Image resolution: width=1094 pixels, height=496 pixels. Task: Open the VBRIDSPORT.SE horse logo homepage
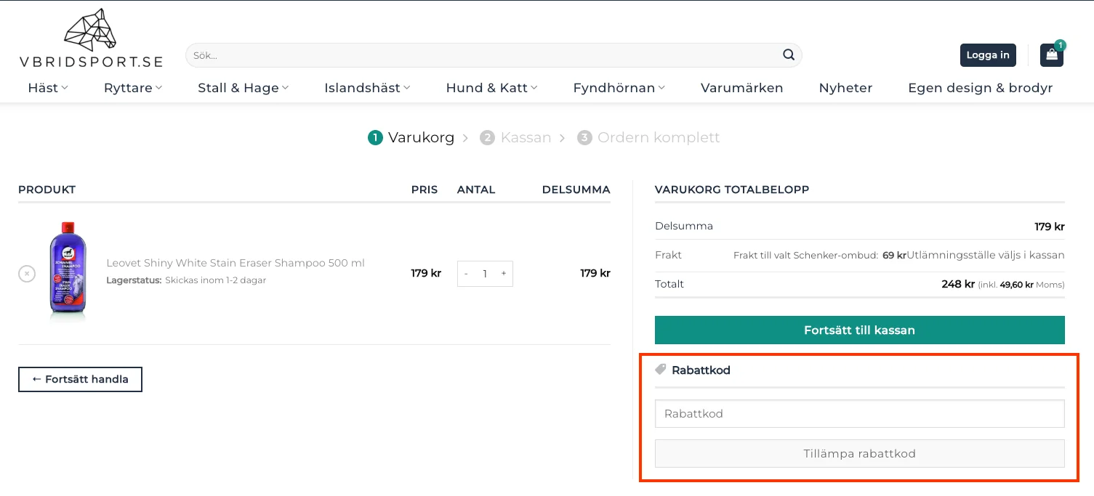point(91,38)
